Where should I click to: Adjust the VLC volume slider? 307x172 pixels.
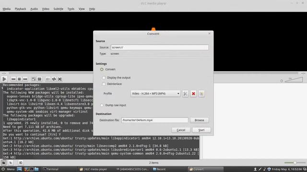coord(294,80)
